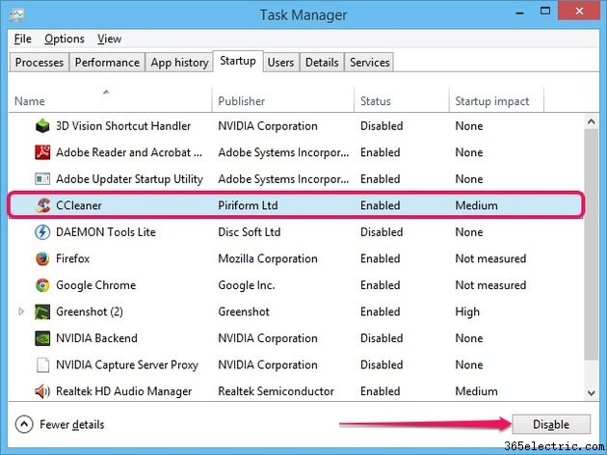Screen dimensions: 607x455
Task: Click the Mozilla Corporation publisher cell
Action: point(268,258)
